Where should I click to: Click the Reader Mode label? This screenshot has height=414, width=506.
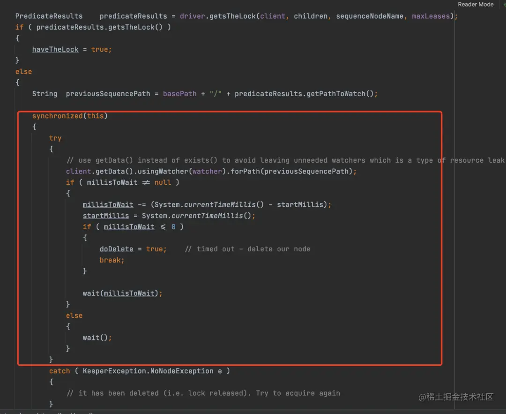476,5
